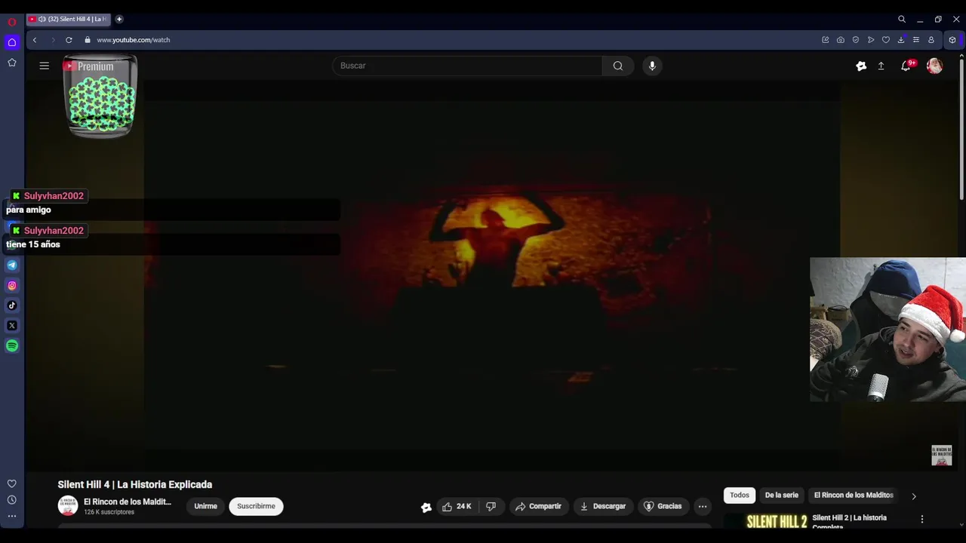Select the Todos filter chip
This screenshot has height=543, width=966.
pyautogui.click(x=740, y=495)
